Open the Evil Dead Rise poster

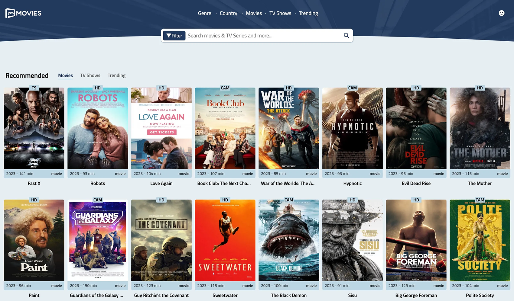click(416, 128)
